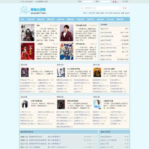Click the 搜索 search button
The image size is (149, 149).
tap(125, 8)
